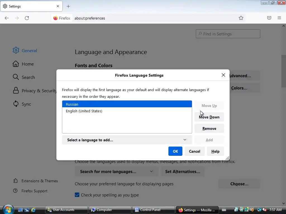Image resolution: width=286 pixels, height=214 pixels.
Task: Open the Save to Pocket icon
Action: tap(269, 18)
